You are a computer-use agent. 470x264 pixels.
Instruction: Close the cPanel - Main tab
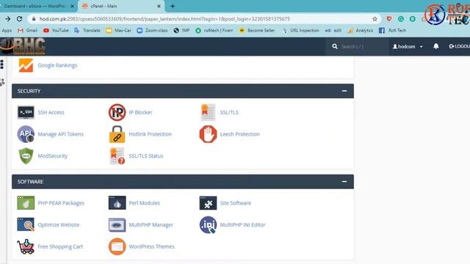pos(159,6)
